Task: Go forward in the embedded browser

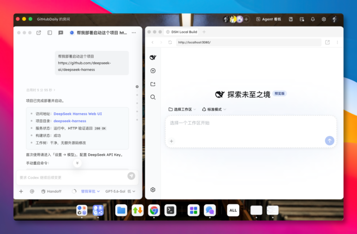Action: coord(161,42)
